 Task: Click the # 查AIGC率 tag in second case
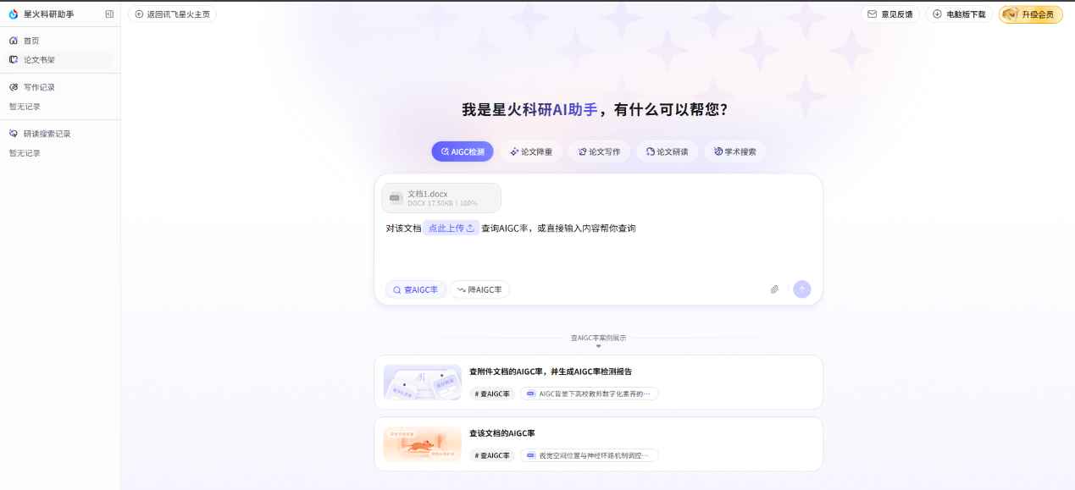tap(492, 455)
